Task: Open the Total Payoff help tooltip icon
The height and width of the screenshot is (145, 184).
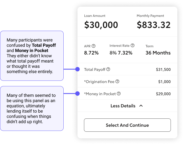Action: coord(108,69)
